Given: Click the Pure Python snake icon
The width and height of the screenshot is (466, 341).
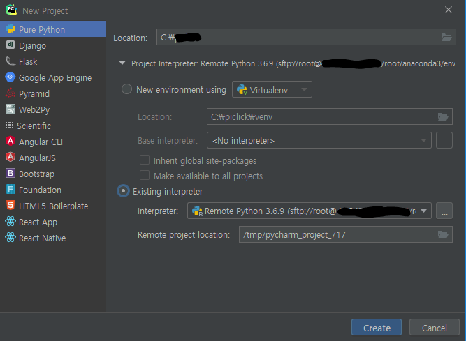Looking at the screenshot, I should (10, 29).
